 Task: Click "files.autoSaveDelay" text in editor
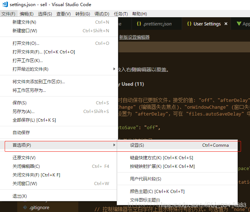pyautogui.click(x=215, y=114)
